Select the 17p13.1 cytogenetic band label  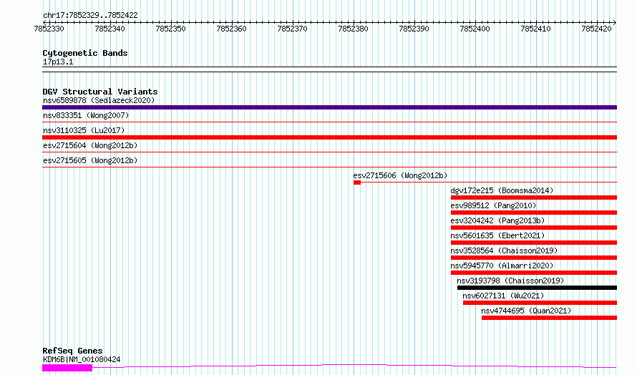tap(58, 62)
